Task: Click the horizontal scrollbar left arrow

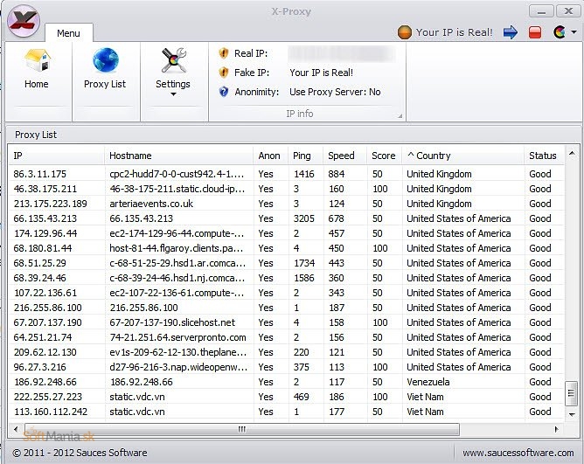Action: click(16, 429)
